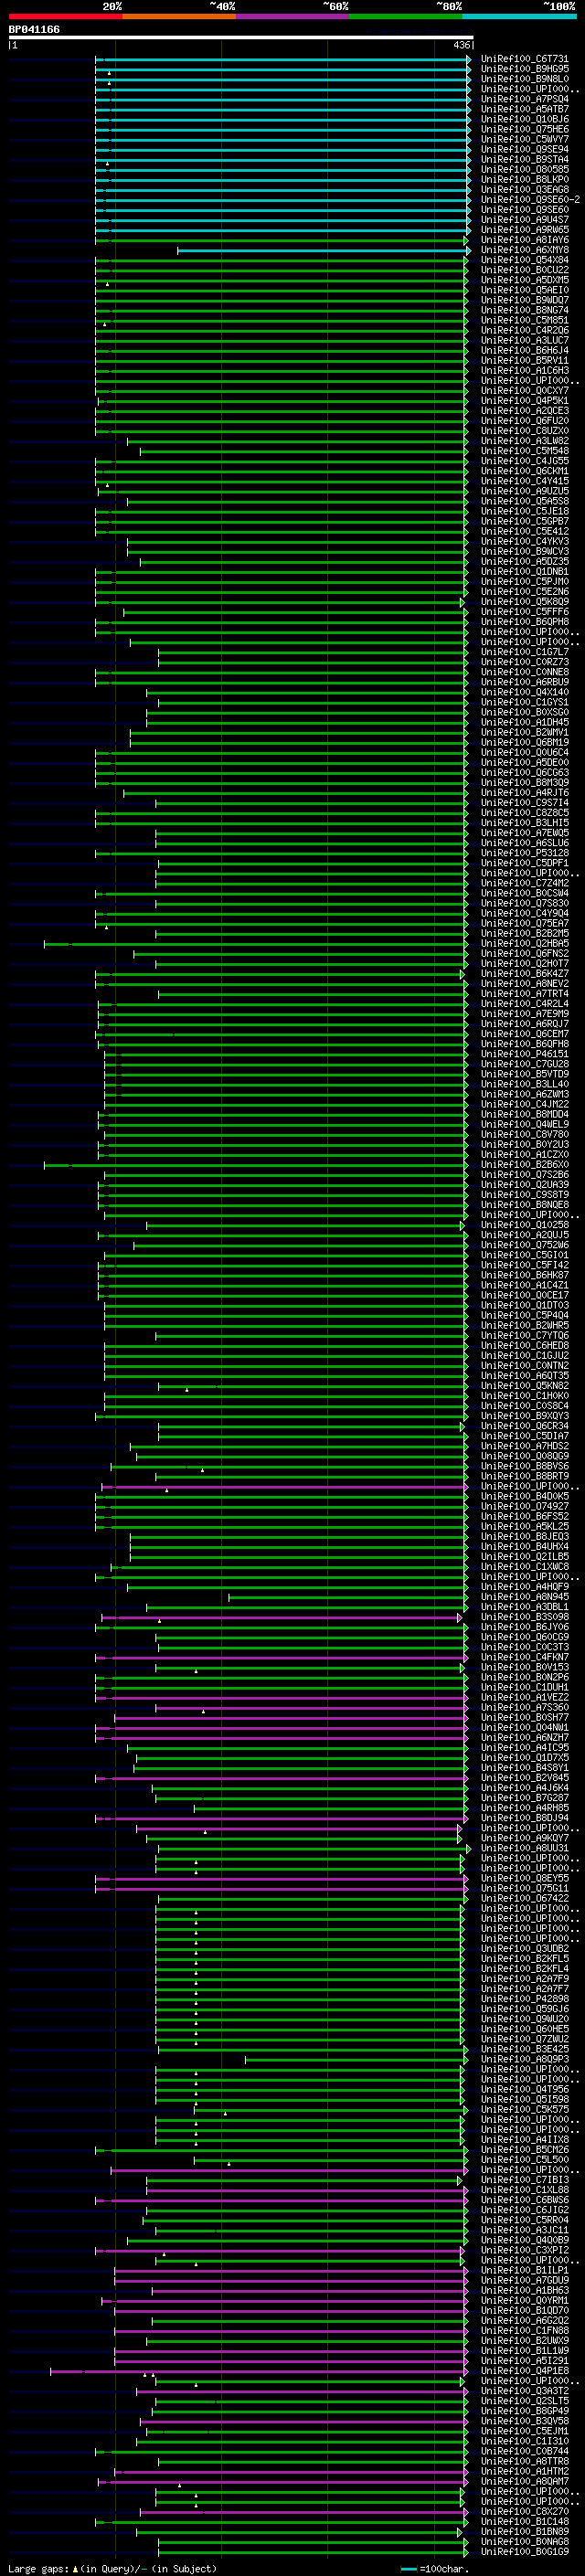Click the short cyan alignment bar for UniRef100_A6XMY8

point(324,250)
